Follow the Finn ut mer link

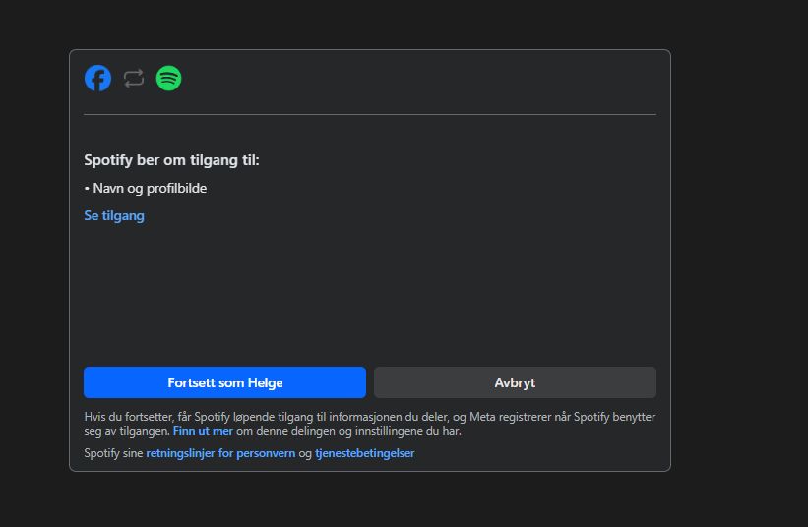click(x=203, y=431)
